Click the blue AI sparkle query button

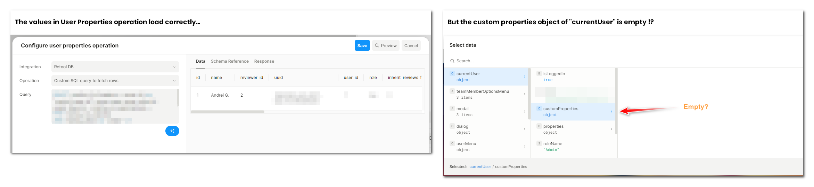(x=172, y=131)
